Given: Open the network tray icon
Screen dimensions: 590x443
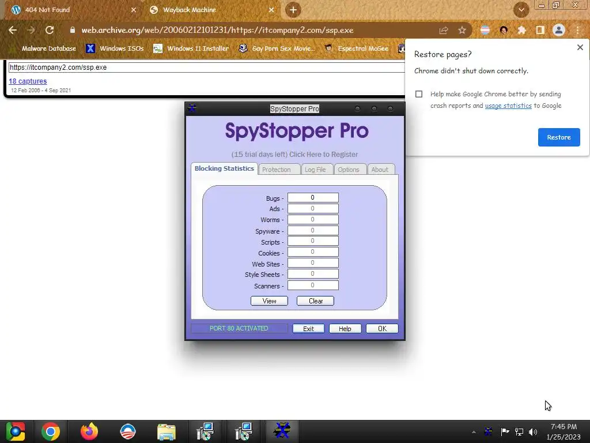Looking at the screenshot, I should 519,431.
